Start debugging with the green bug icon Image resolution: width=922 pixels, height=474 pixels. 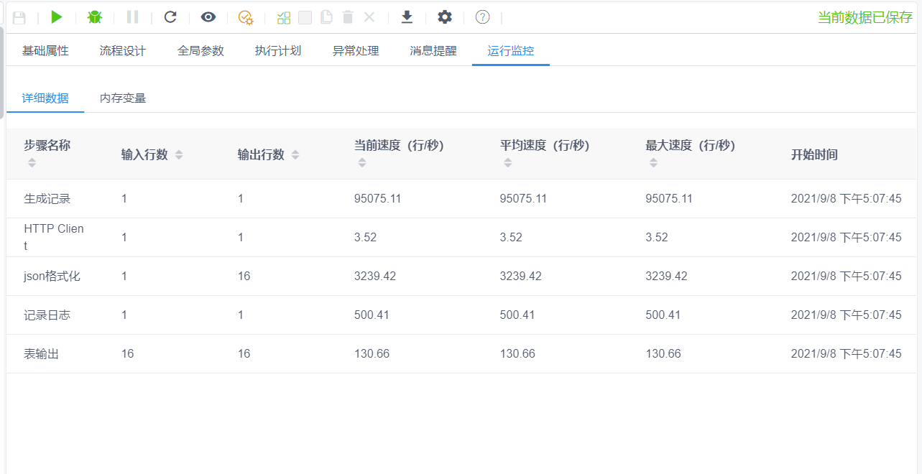[x=94, y=17]
